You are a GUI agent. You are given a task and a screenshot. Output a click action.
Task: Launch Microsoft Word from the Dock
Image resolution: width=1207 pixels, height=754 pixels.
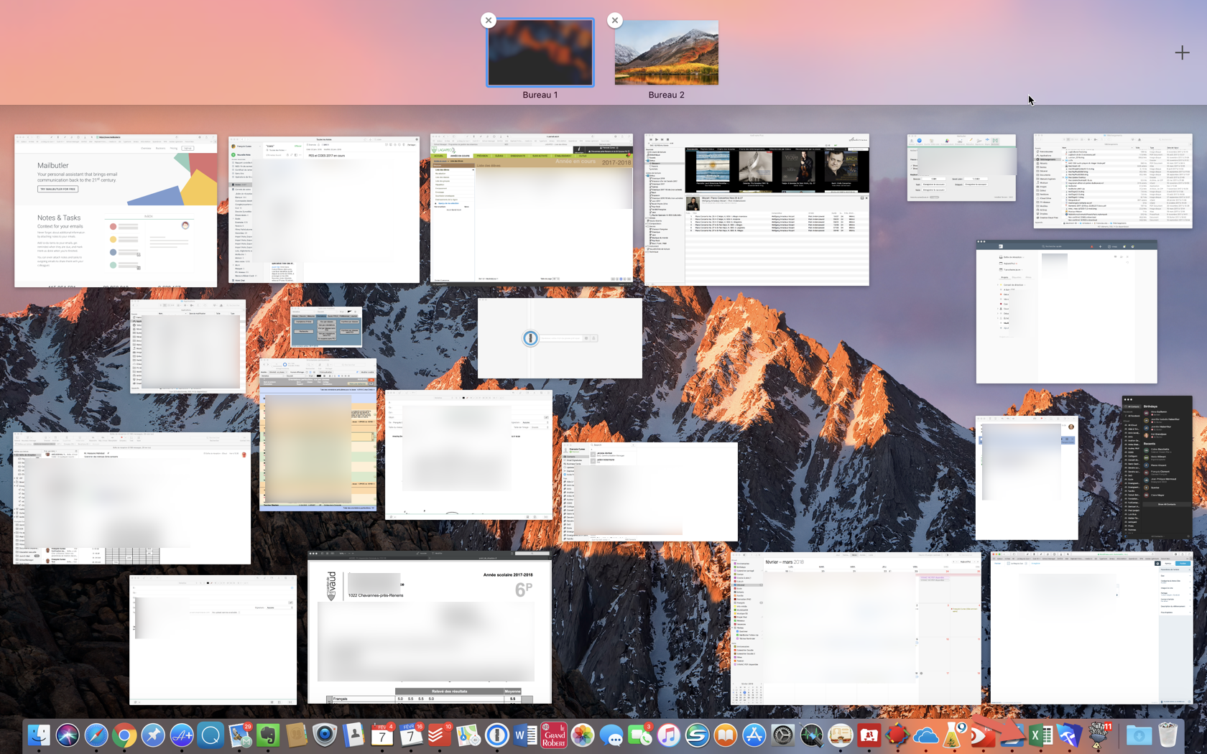point(525,735)
